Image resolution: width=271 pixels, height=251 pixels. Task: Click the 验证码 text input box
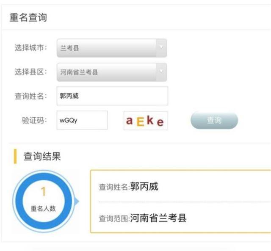pyautogui.click(x=82, y=120)
